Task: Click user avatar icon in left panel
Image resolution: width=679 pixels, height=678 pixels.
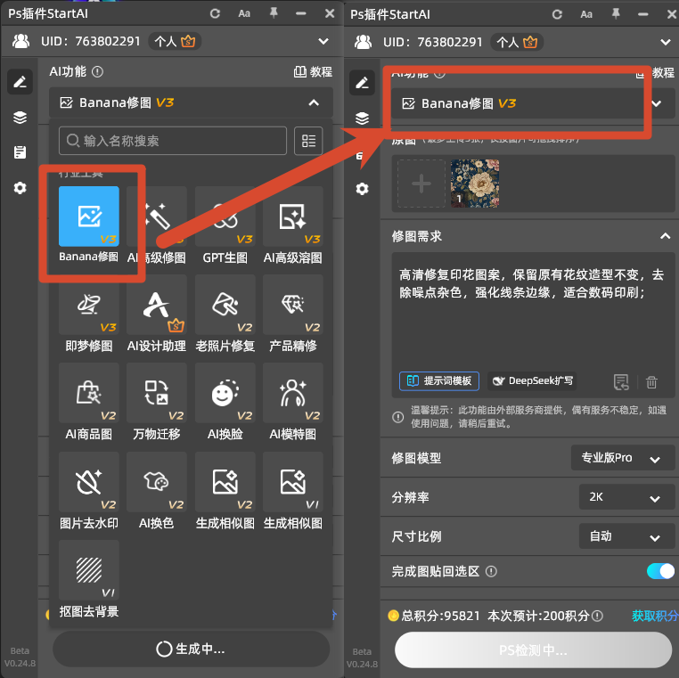Action: coord(20,41)
